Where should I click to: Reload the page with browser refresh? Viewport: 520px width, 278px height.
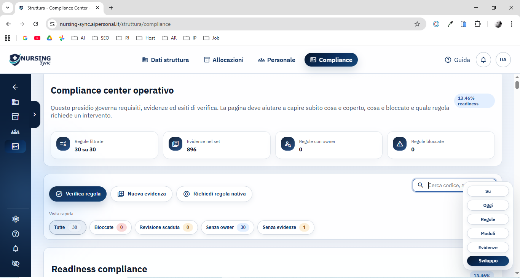36,24
